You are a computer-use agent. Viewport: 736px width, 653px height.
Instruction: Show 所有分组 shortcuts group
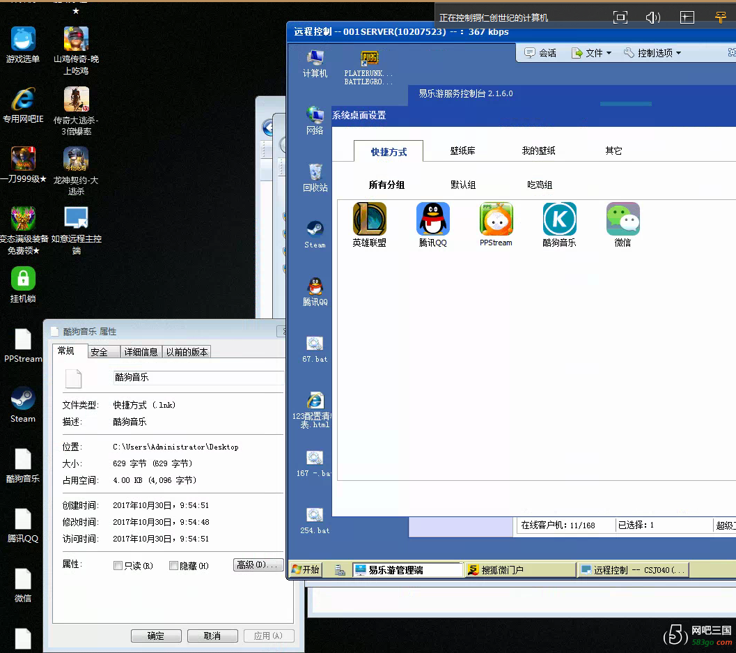tap(386, 185)
